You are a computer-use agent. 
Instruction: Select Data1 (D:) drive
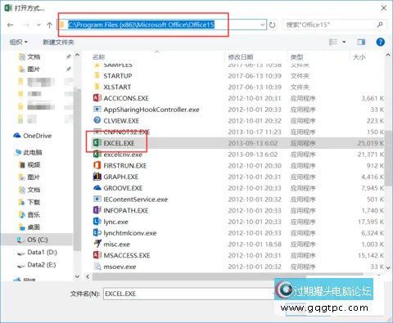pyautogui.click(x=37, y=252)
